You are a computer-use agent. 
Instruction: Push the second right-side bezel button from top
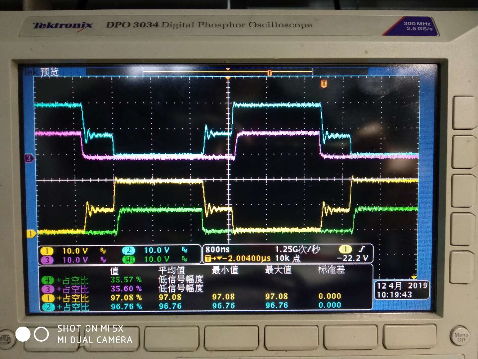tap(465, 151)
